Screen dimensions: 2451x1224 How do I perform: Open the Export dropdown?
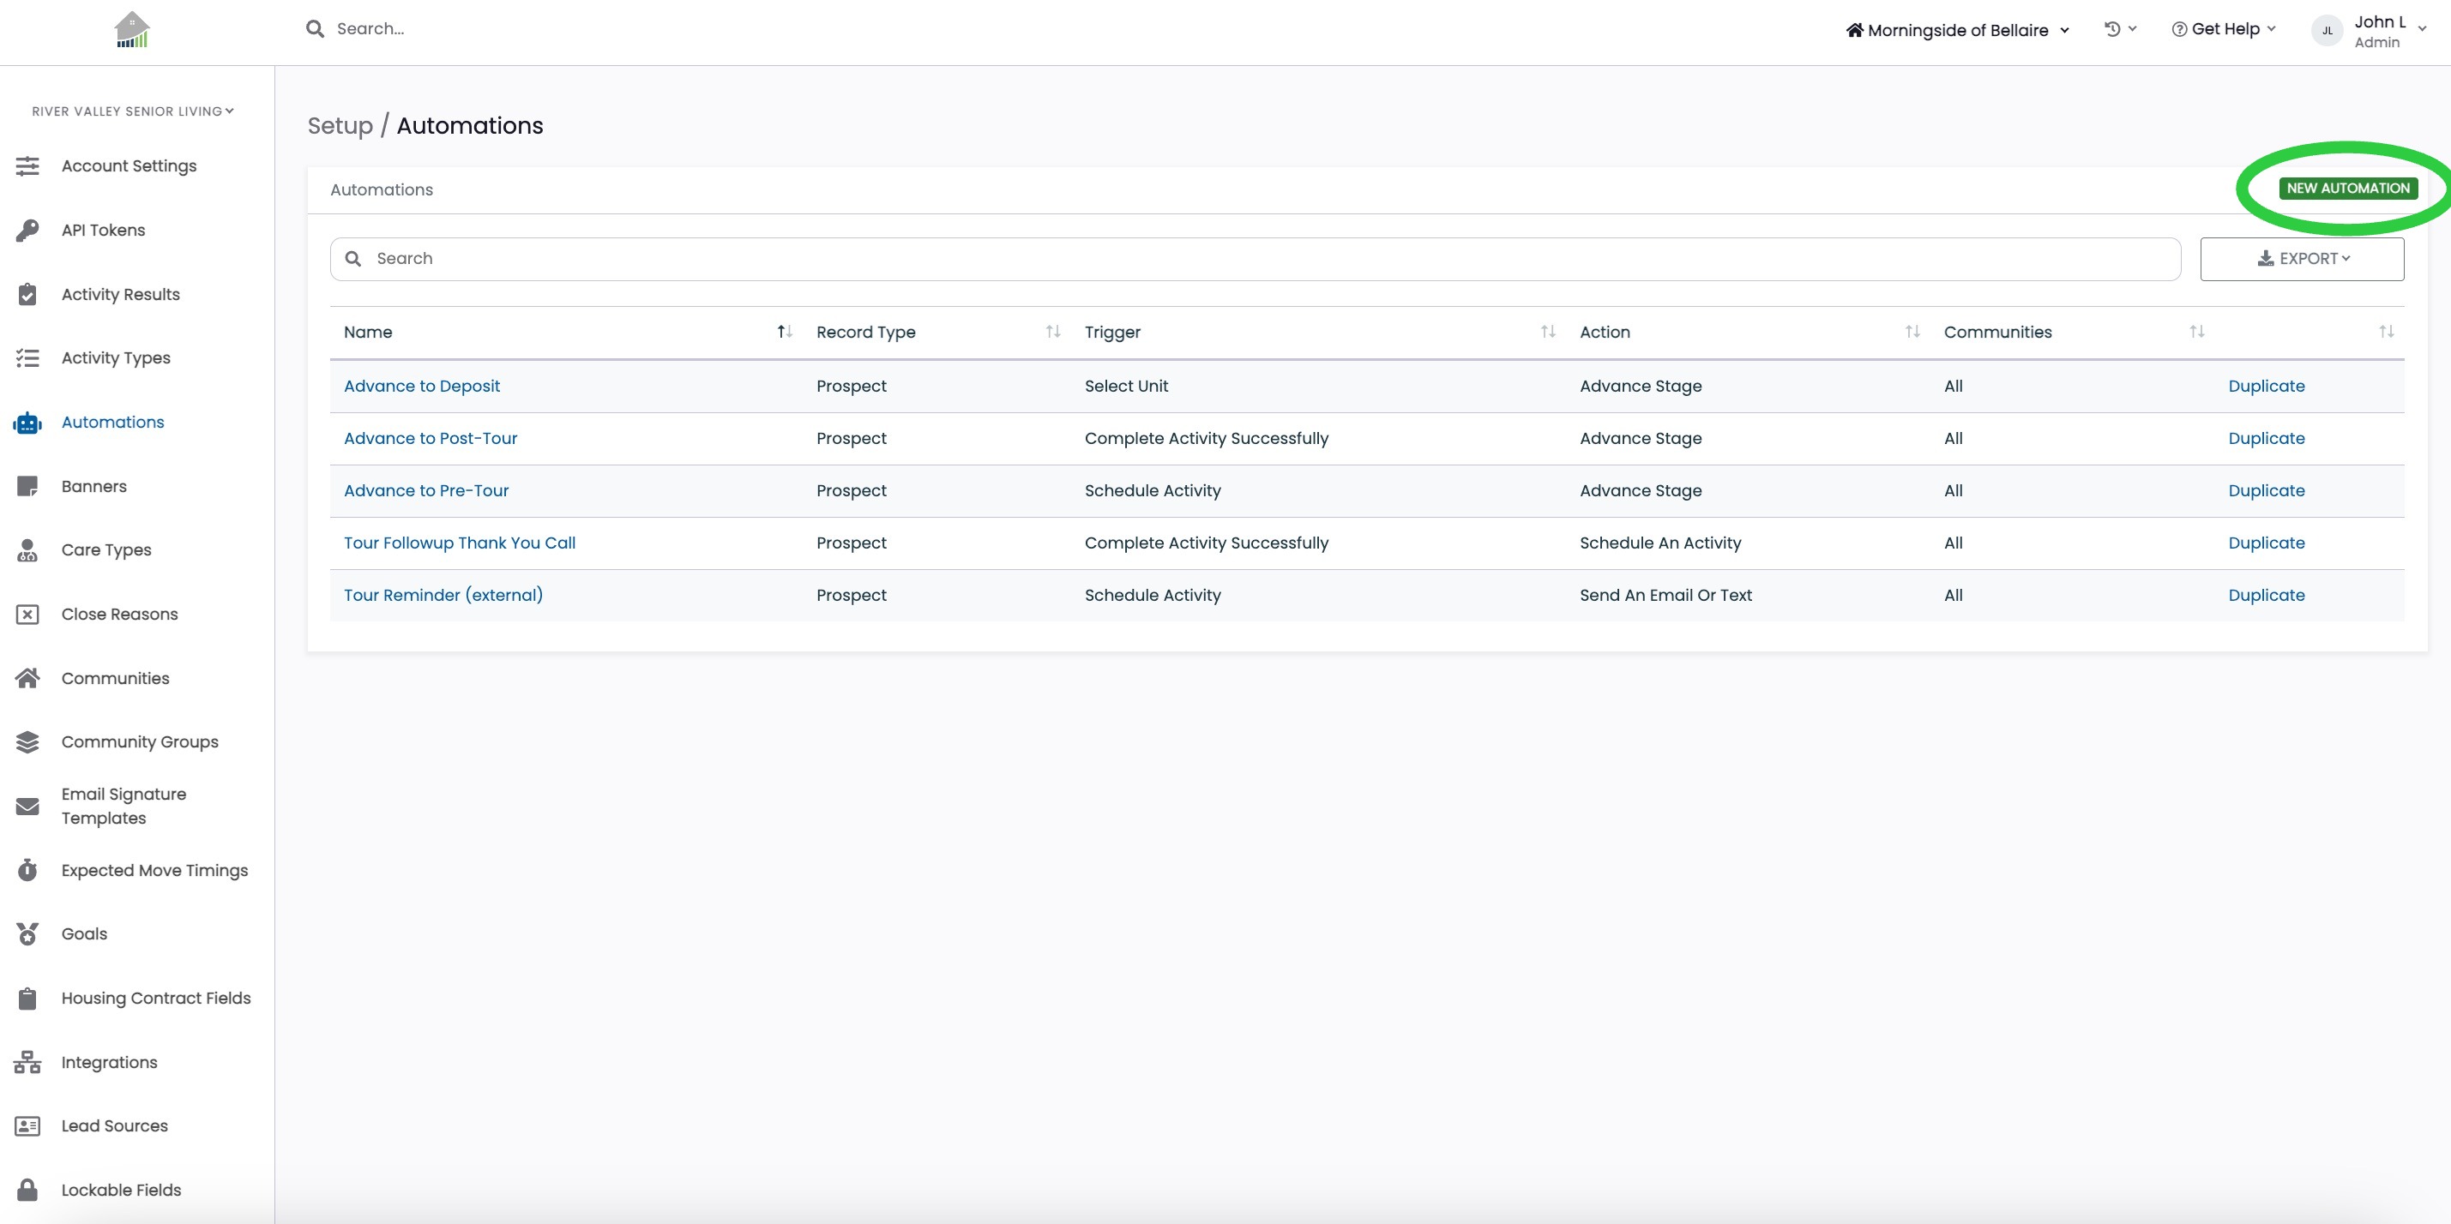click(x=2302, y=259)
